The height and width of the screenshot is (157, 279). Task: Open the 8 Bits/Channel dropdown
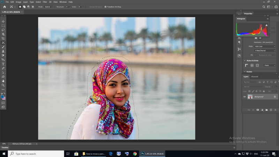(x=265, y=51)
